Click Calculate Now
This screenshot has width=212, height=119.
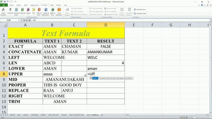point(140,10)
